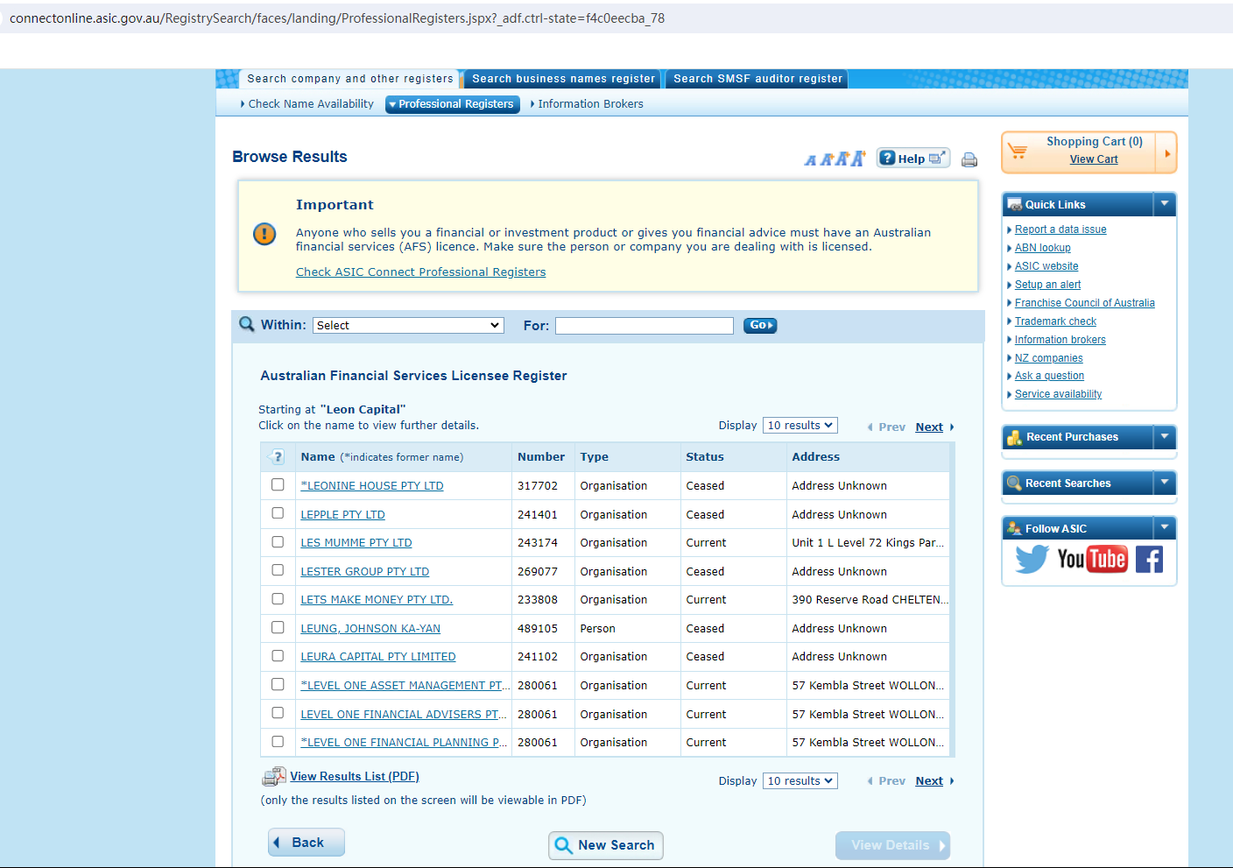Check the LEURA CAPITAL PTY LIMITED box
1233x868 pixels.
click(x=278, y=656)
